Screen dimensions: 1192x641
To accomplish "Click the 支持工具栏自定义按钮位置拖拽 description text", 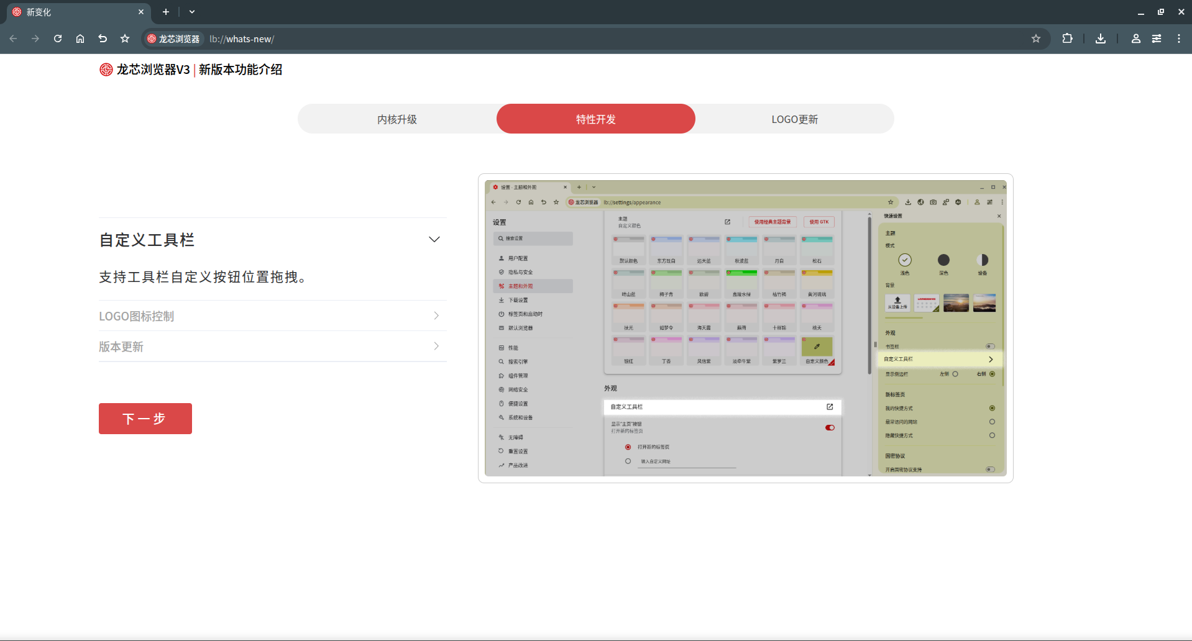I will coord(203,277).
